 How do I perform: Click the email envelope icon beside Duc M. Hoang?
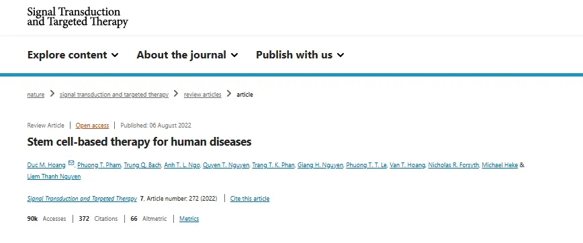coord(71,162)
